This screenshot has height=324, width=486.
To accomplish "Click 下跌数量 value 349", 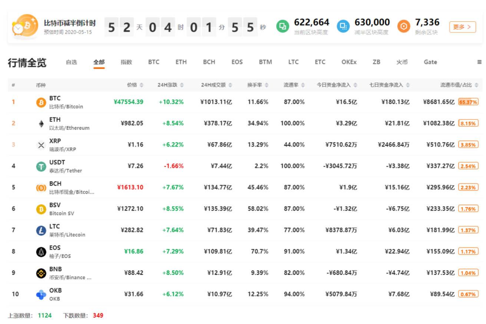I will [x=98, y=315].
